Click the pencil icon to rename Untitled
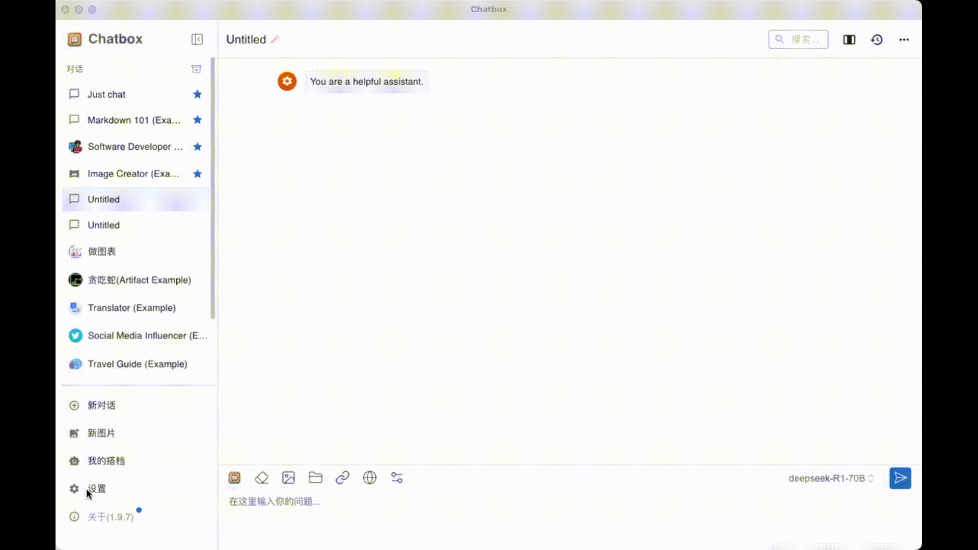This screenshot has height=550, width=978. 275,39
